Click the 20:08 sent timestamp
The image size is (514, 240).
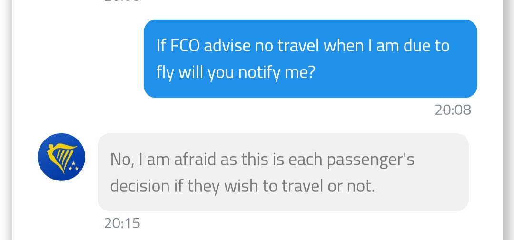(x=453, y=110)
